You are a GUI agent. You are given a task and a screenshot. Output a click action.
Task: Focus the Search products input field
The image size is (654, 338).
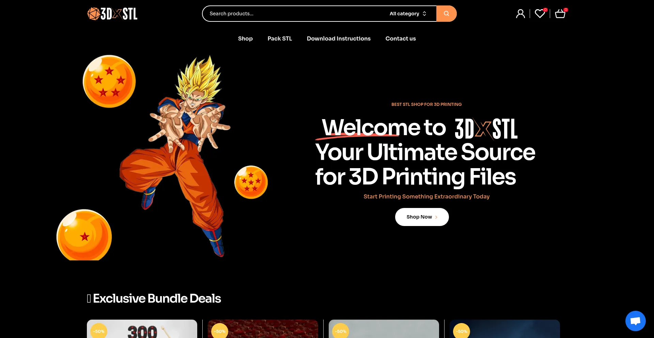293,14
